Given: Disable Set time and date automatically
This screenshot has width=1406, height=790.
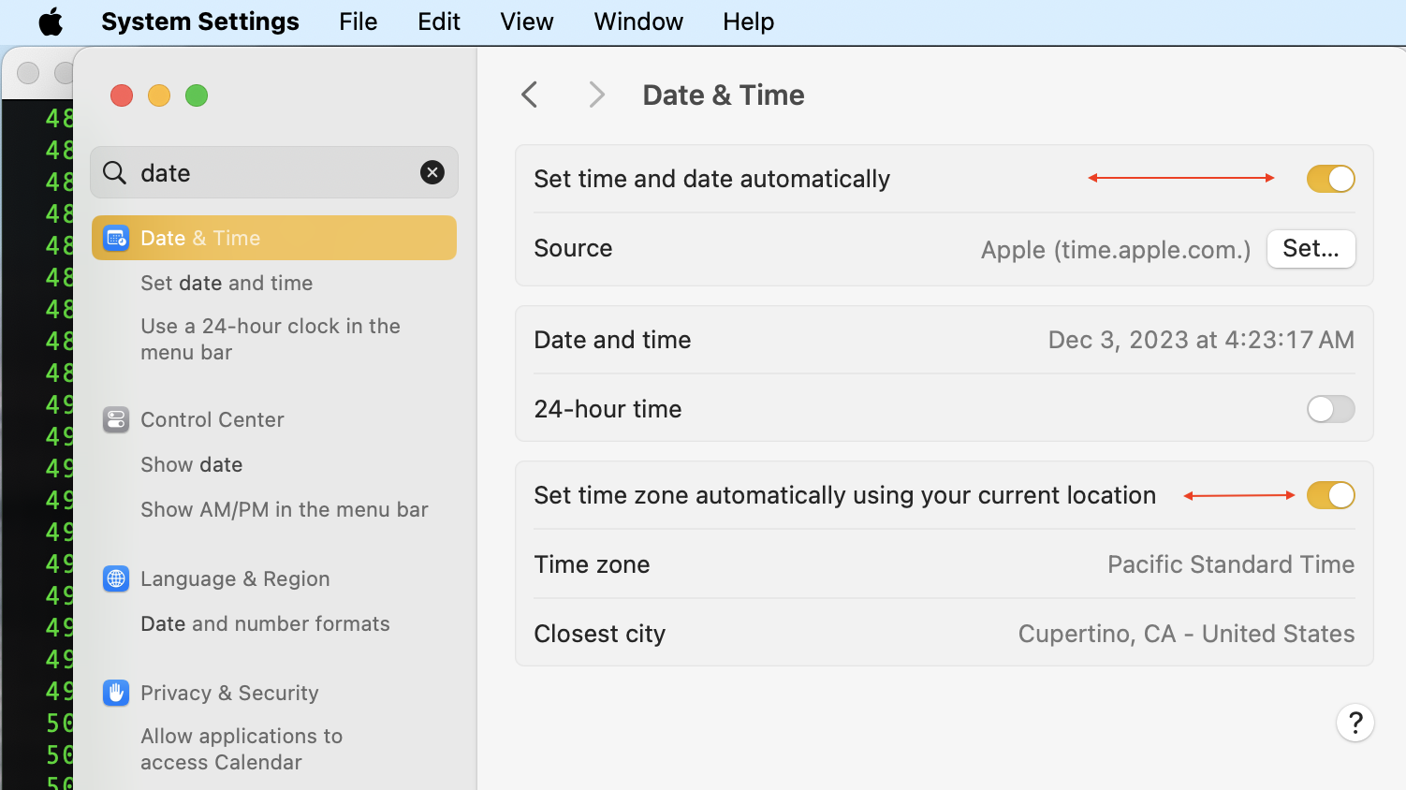Looking at the screenshot, I should point(1330,179).
